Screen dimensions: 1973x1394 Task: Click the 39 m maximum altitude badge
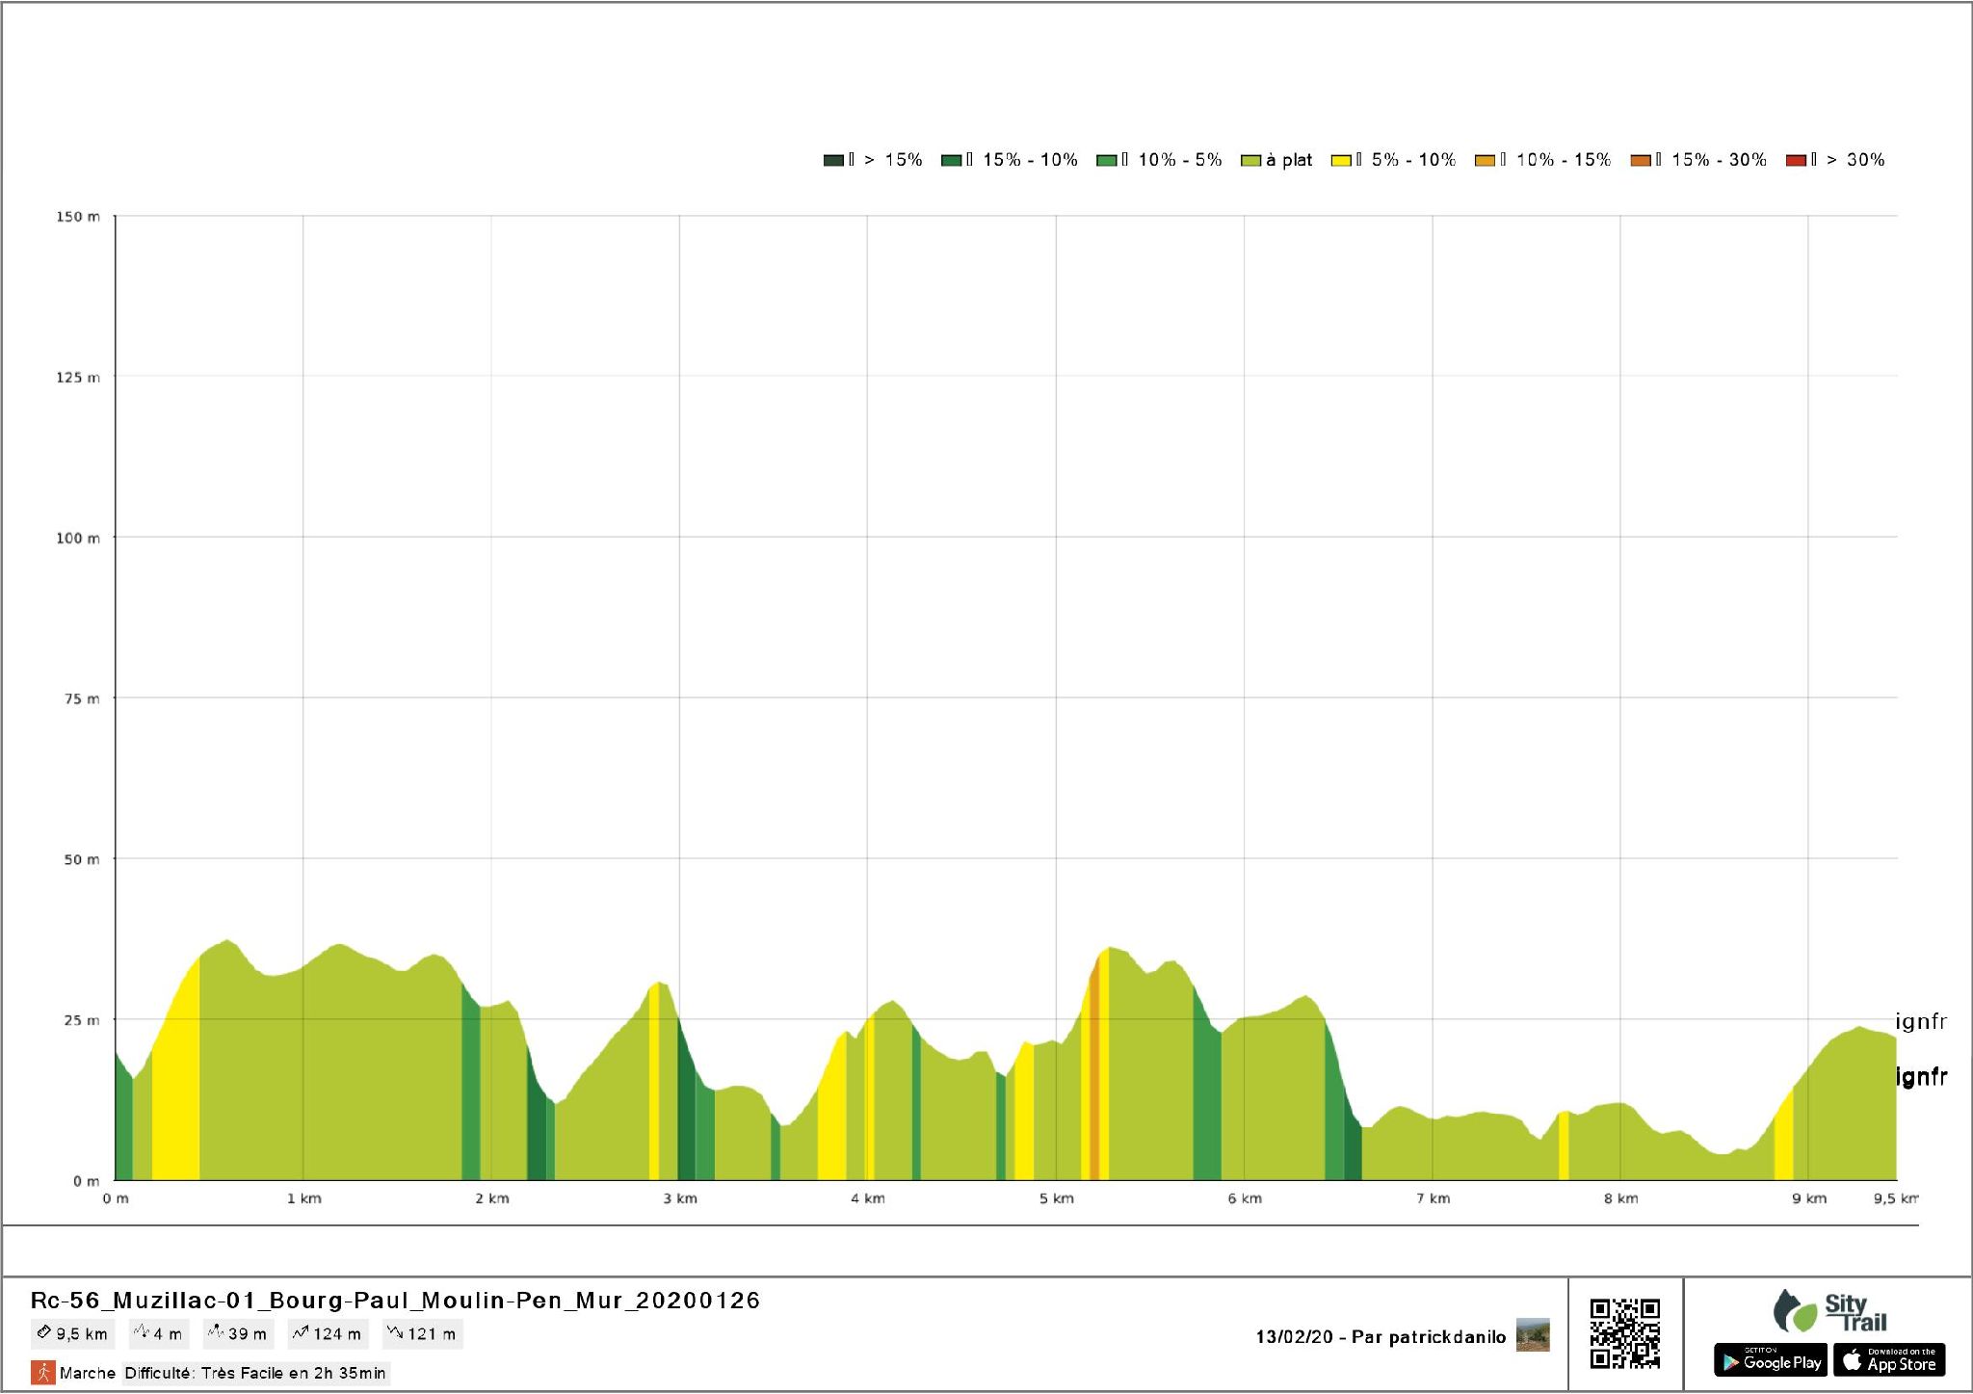pos(238,1334)
